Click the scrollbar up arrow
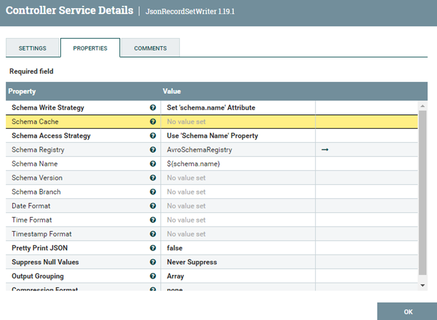 tap(423, 106)
